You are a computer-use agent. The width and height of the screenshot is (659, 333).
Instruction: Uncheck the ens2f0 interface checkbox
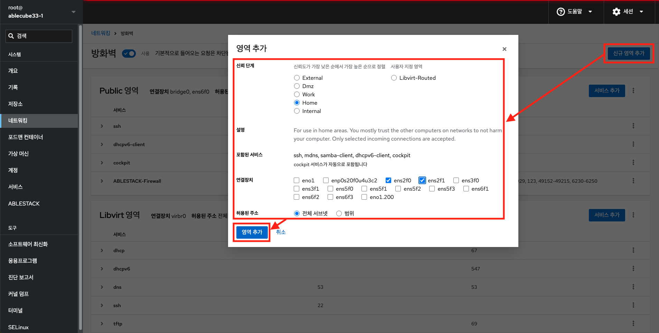[388, 180]
